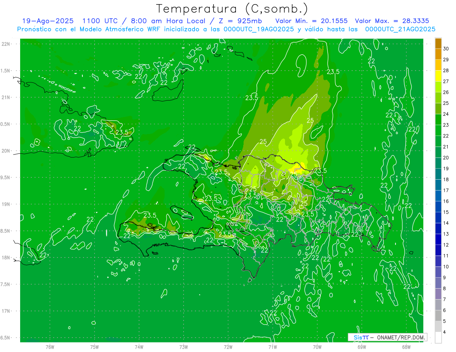Click the '72W' longitude axis label
The height and width of the screenshot is (352, 456).
228,347
